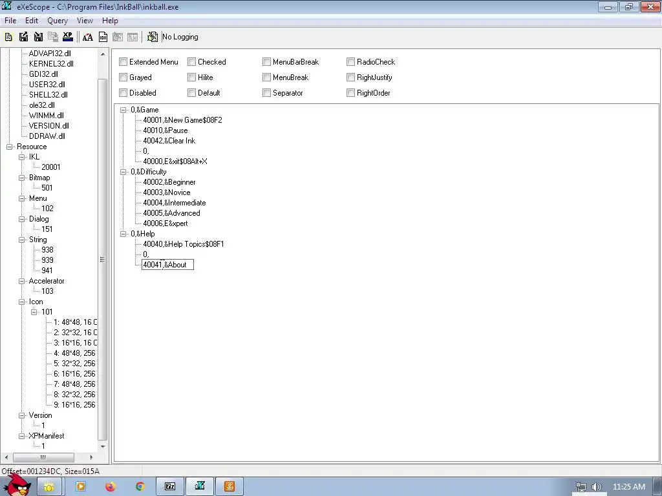Collapse the 0,&Difficulty menu node
The height and width of the screenshot is (496, 662).
pos(123,172)
